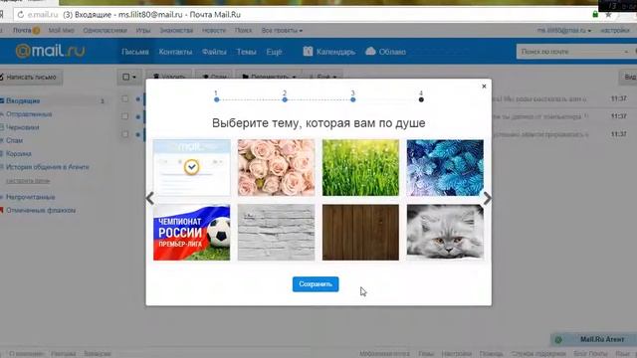This screenshot has width=637, height=358.
Task: Select the Чемпионат России football theme
Action: [x=192, y=232]
